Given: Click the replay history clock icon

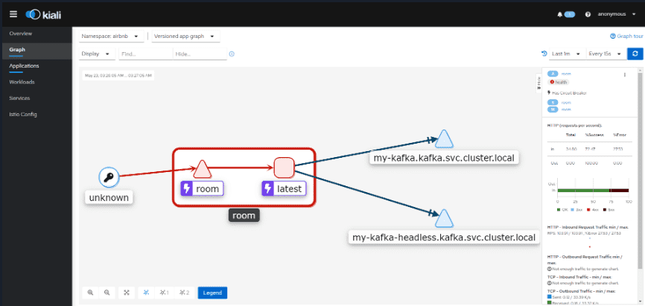Looking at the screenshot, I should [544, 54].
